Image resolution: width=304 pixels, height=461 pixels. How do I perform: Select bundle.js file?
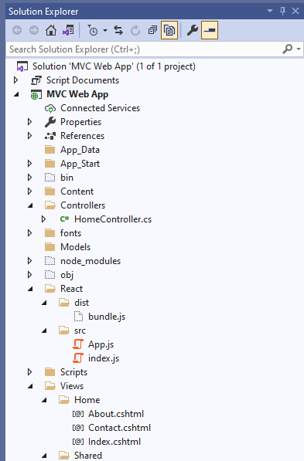[x=107, y=317]
